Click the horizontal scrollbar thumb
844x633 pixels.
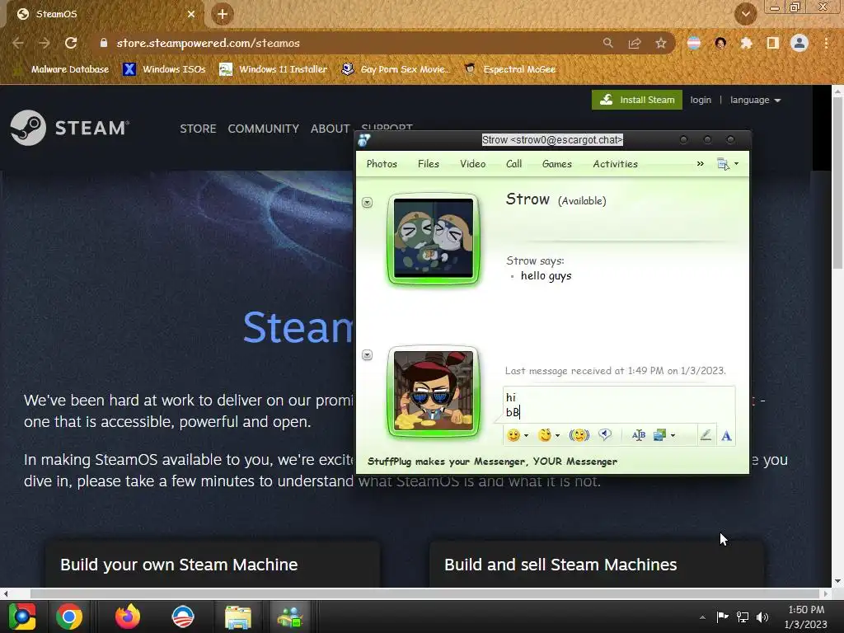pyautogui.click(x=425, y=593)
